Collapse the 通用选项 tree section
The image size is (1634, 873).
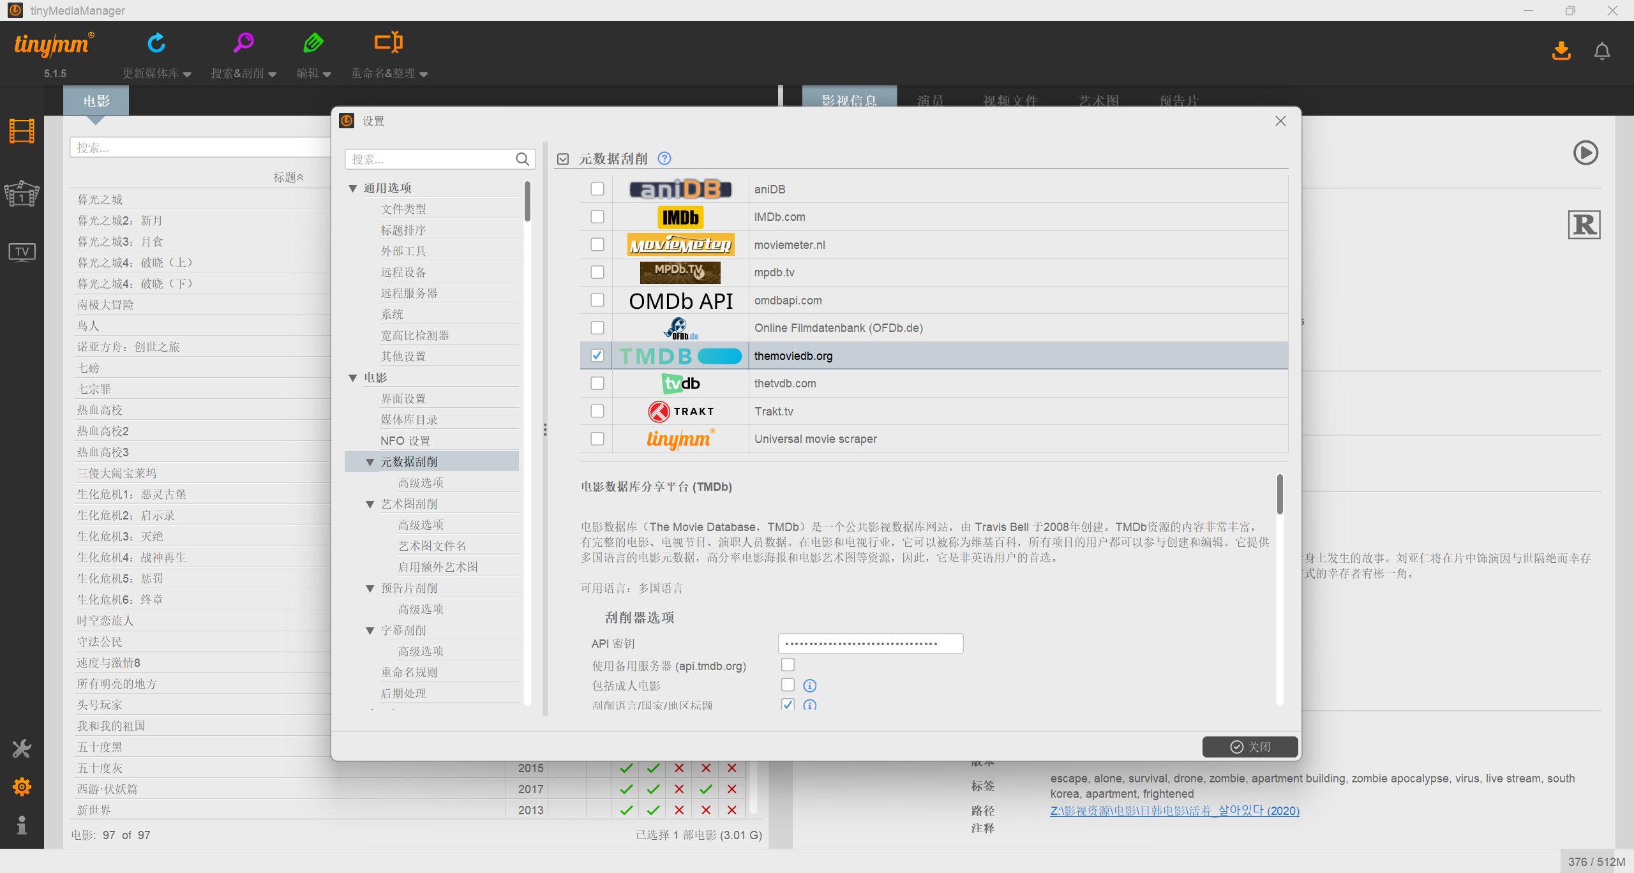pos(352,188)
